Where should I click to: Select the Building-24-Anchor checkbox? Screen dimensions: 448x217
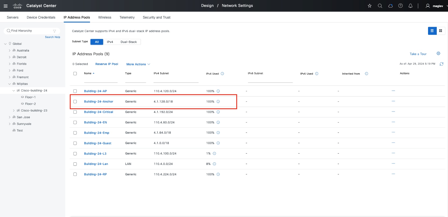click(75, 102)
